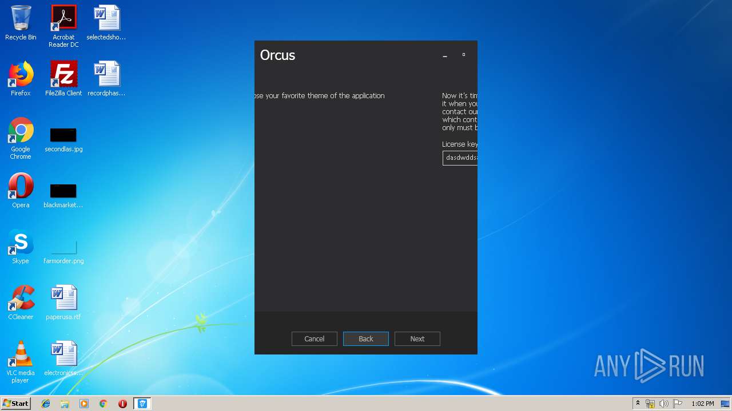This screenshot has height=411, width=732.
Task: Open Action Center flag icon
Action: 678,404
